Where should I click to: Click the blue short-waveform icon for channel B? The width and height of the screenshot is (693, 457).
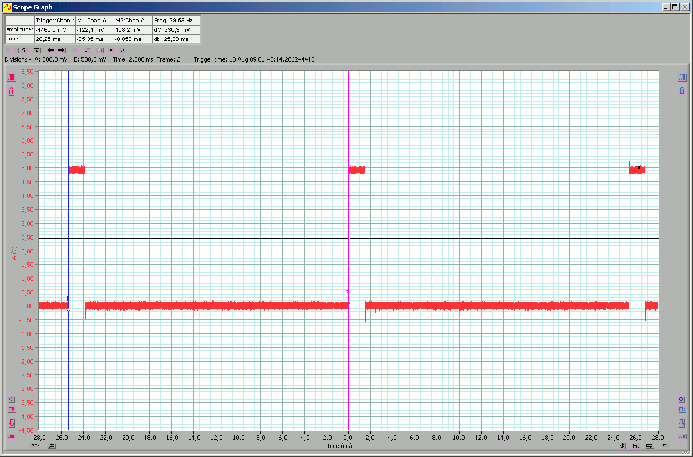pos(682,437)
